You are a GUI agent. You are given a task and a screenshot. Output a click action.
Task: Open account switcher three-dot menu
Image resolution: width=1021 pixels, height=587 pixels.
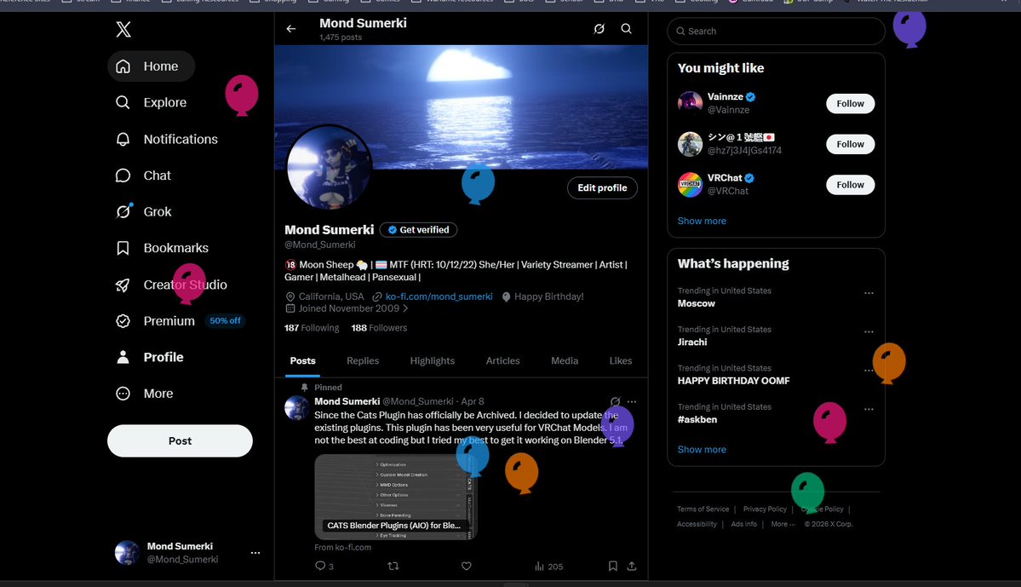click(255, 552)
